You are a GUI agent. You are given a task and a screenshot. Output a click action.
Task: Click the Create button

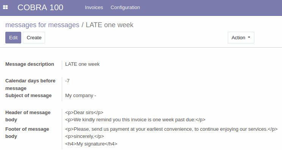coord(34,38)
